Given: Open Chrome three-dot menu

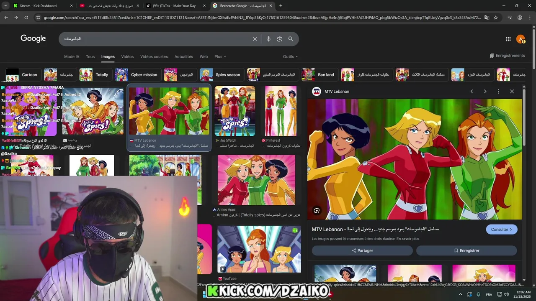Looking at the screenshot, I should click(530, 18).
